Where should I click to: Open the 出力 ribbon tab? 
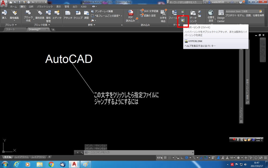pyautogui.click(x=75, y=7)
